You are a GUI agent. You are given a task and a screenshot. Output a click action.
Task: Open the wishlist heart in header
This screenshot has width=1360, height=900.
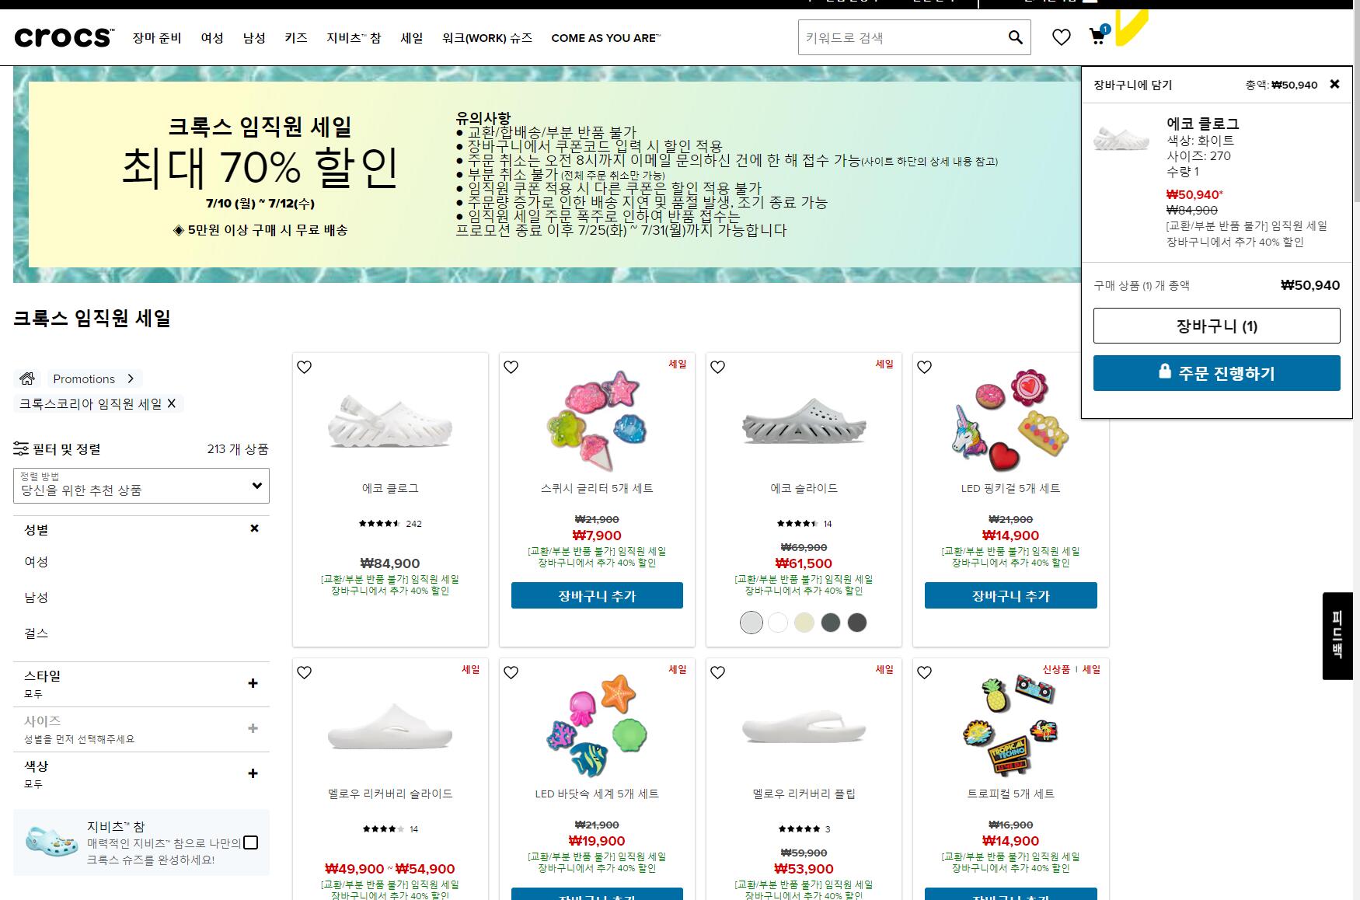(1061, 37)
